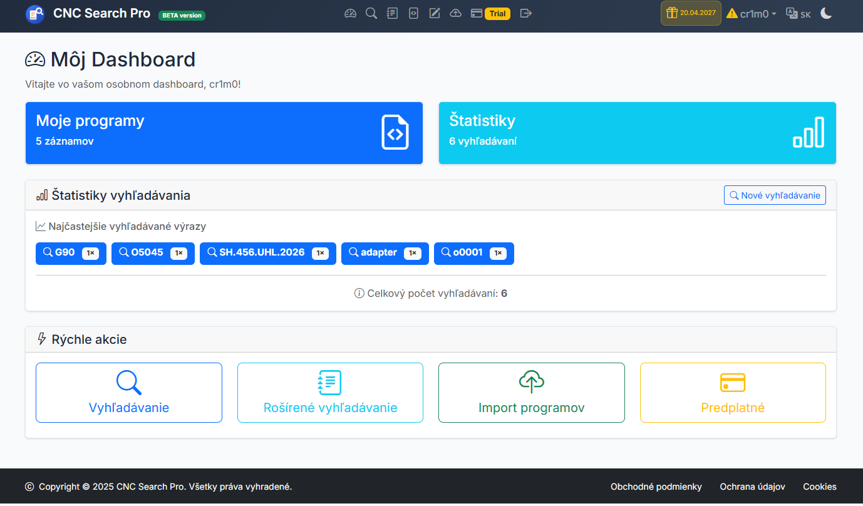
Task: Click the 20.04.2027 gift date badge
Action: 691,13
